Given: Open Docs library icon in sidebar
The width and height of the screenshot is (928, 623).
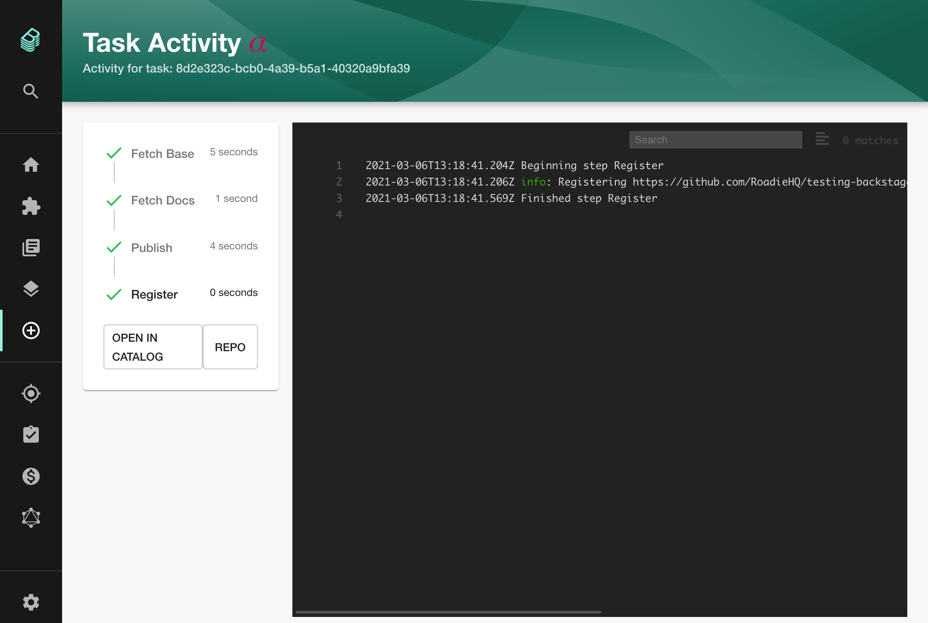Looking at the screenshot, I should [31, 247].
